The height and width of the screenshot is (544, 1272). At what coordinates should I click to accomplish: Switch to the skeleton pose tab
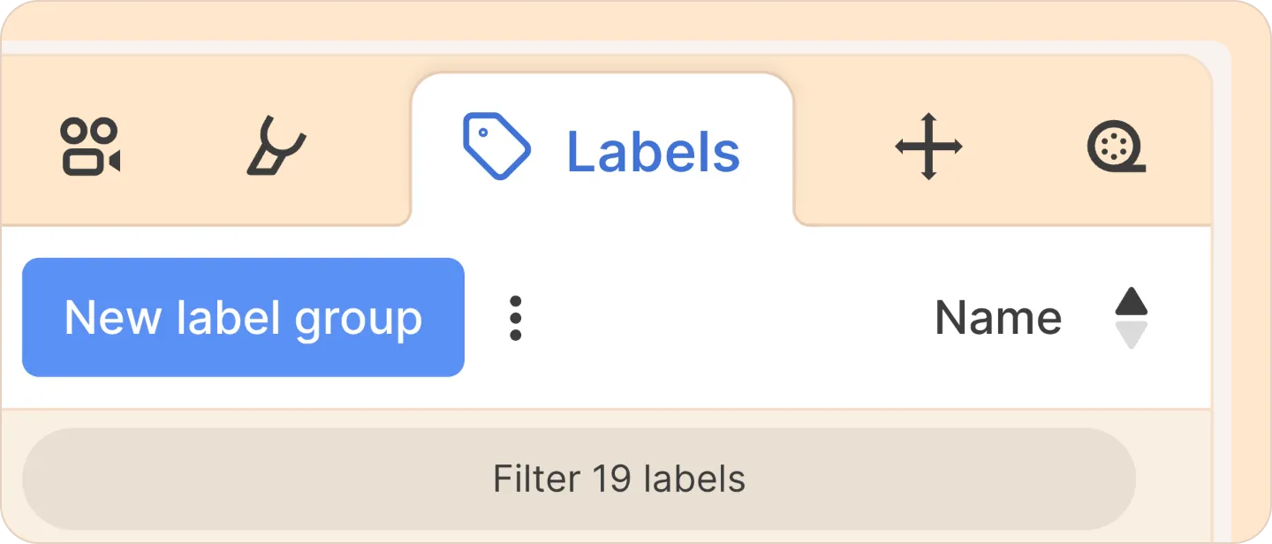tap(276, 147)
